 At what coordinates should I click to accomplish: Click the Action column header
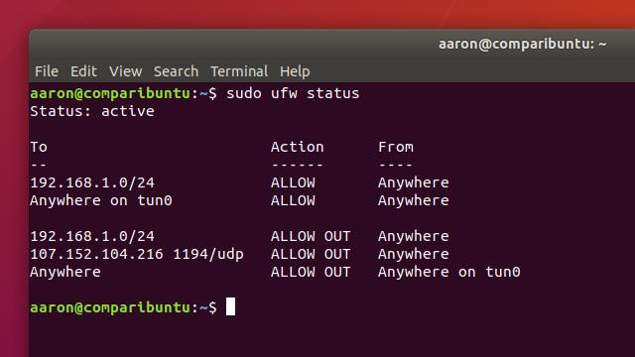[x=298, y=147]
